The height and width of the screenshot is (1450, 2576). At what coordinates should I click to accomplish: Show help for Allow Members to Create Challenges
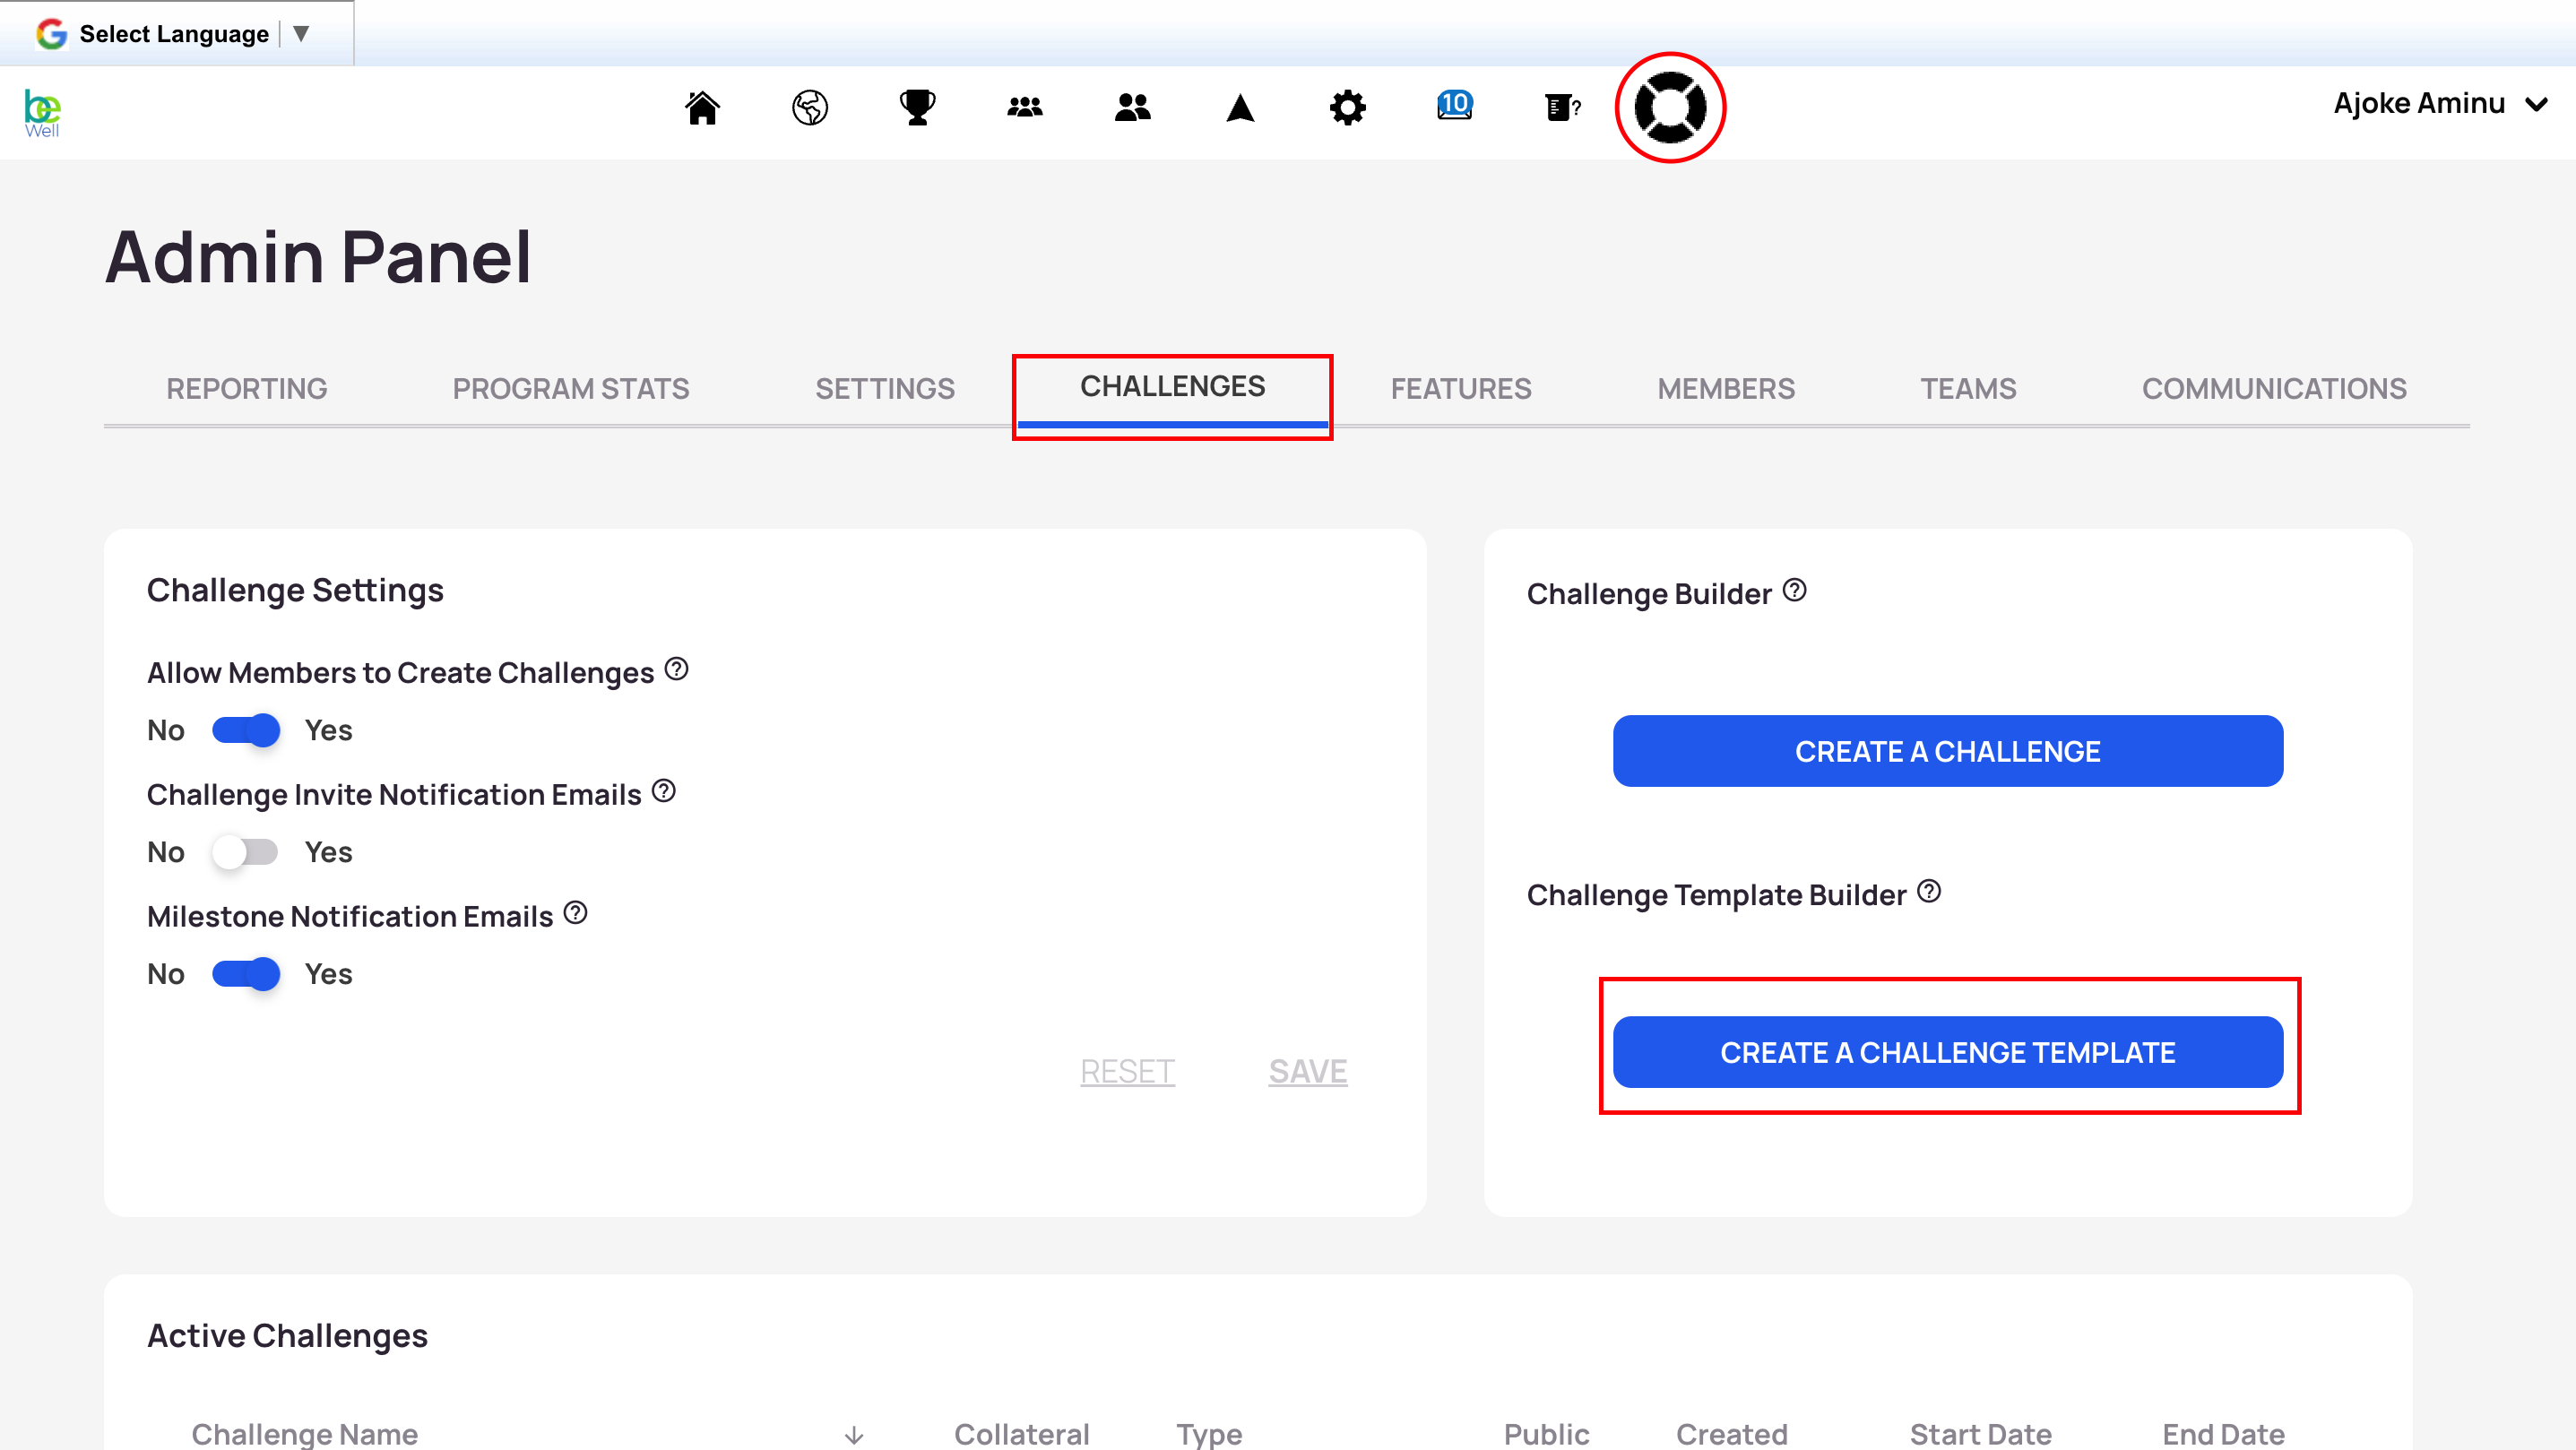(x=677, y=669)
